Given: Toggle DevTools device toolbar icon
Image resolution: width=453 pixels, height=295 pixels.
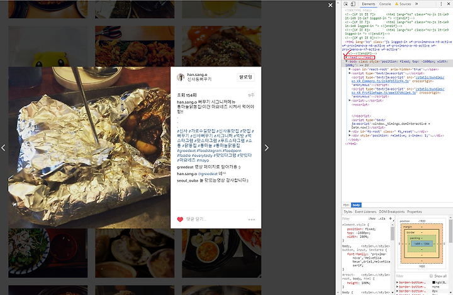Looking at the screenshot, I should [353, 4].
